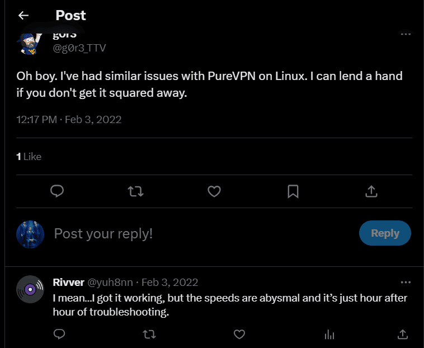Reply to the main post via comment icon
The height and width of the screenshot is (348, 424).
pyautogui.click(x=57, y=191)
